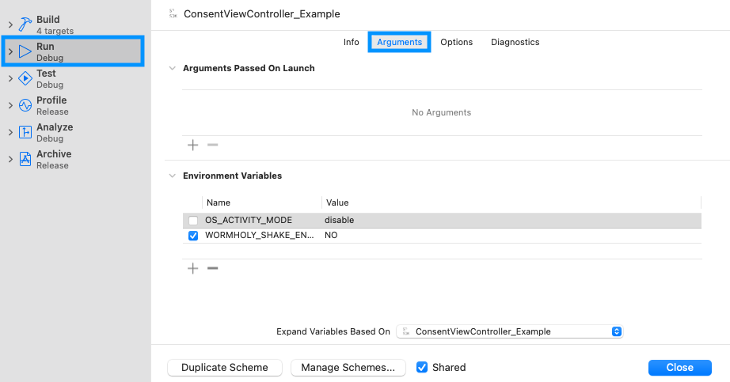Click the Run play icon
The height and width of the screenshot is (382, 730).
[25, 51]
